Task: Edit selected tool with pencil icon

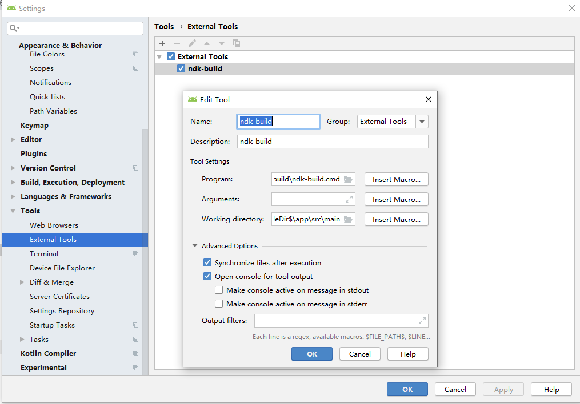Action: (x=192, y=43)
